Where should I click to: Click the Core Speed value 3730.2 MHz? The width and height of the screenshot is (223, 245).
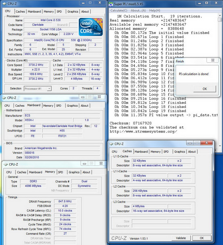click(x=36, y=65)
